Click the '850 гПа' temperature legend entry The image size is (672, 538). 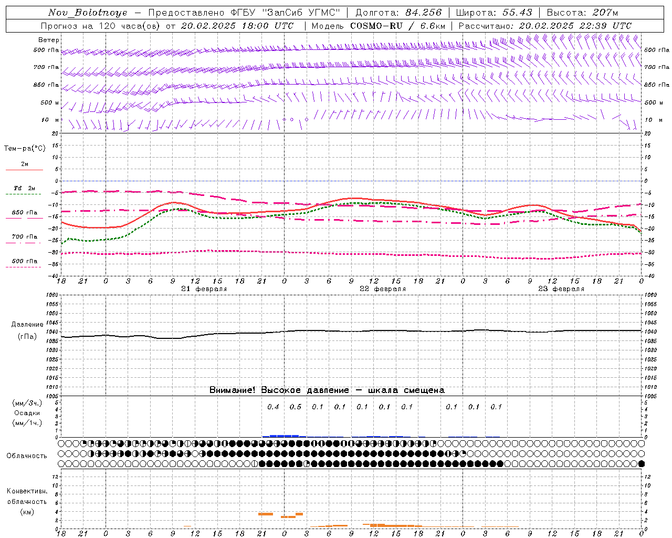tap(25, 213)
